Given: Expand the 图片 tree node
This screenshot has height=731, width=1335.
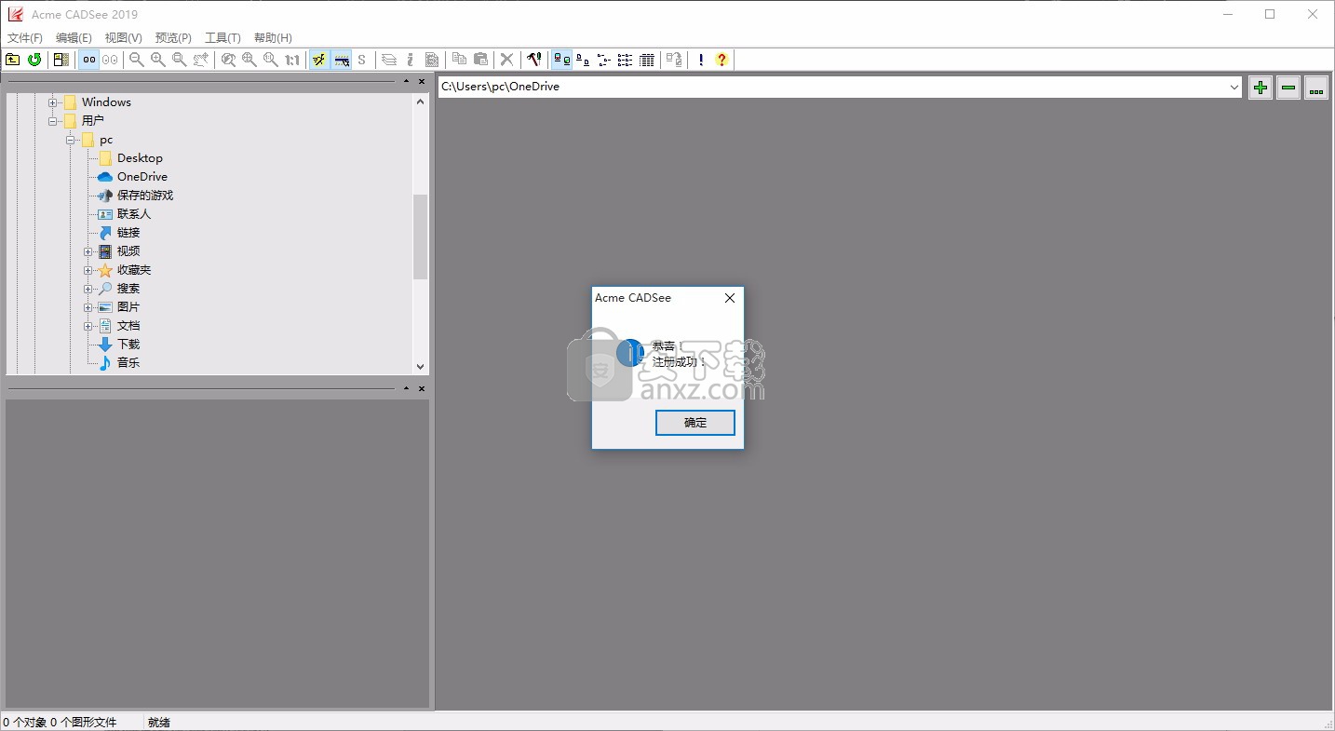Looking at the screenshot, I should [x=88, y=307].
